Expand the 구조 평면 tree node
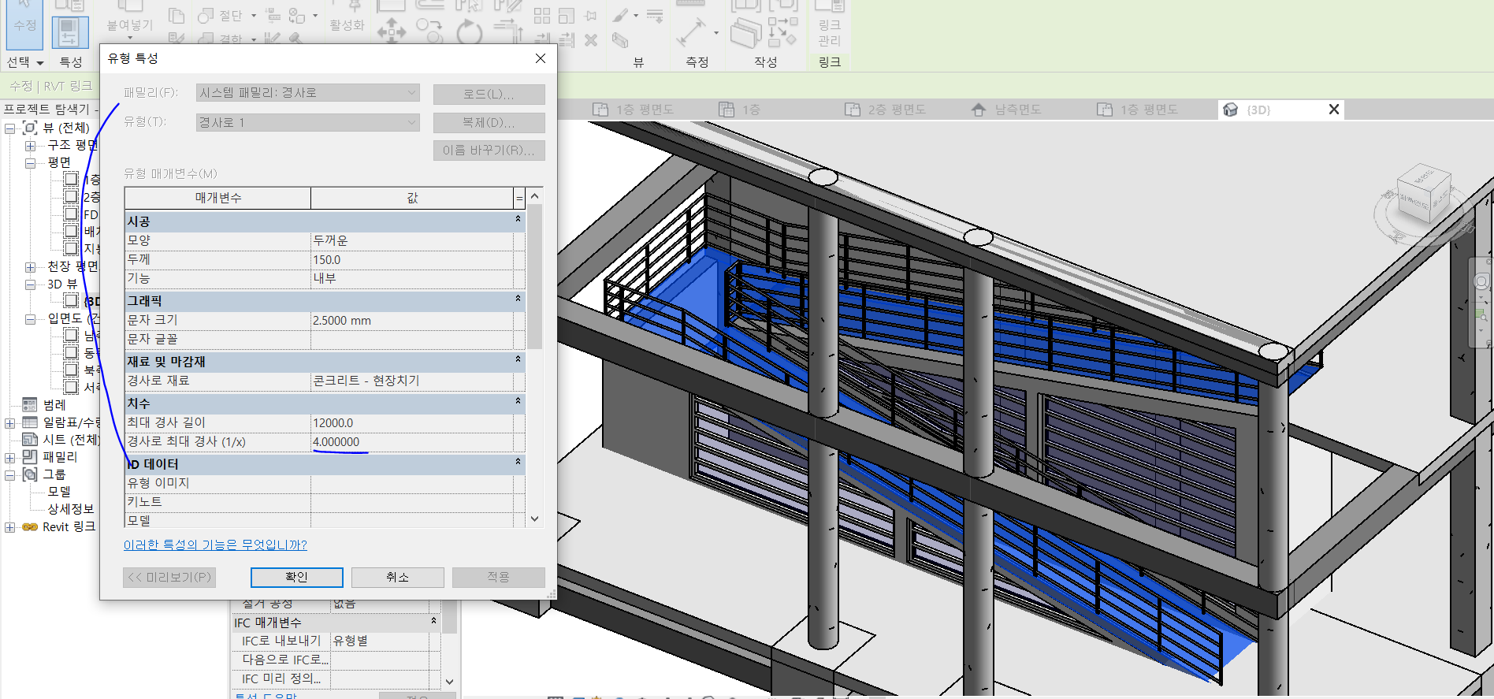The width and height of the screenshot is (1494, 699). pyautogui.click(x=30, y=146)
